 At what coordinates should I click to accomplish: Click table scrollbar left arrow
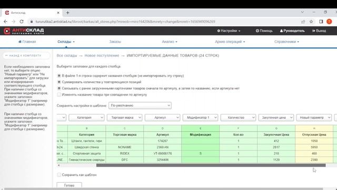tap(58, 165)
